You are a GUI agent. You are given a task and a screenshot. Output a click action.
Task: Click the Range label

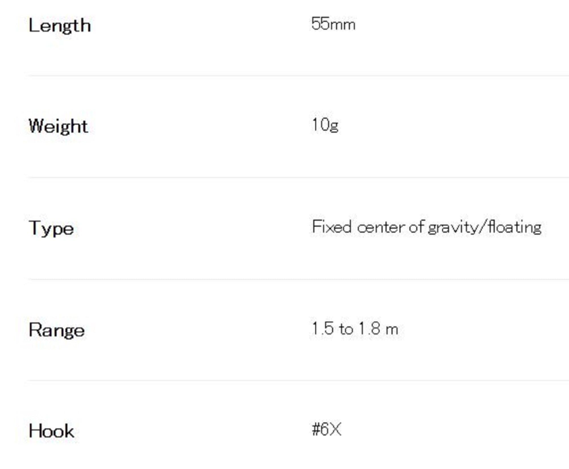[57, 330]
